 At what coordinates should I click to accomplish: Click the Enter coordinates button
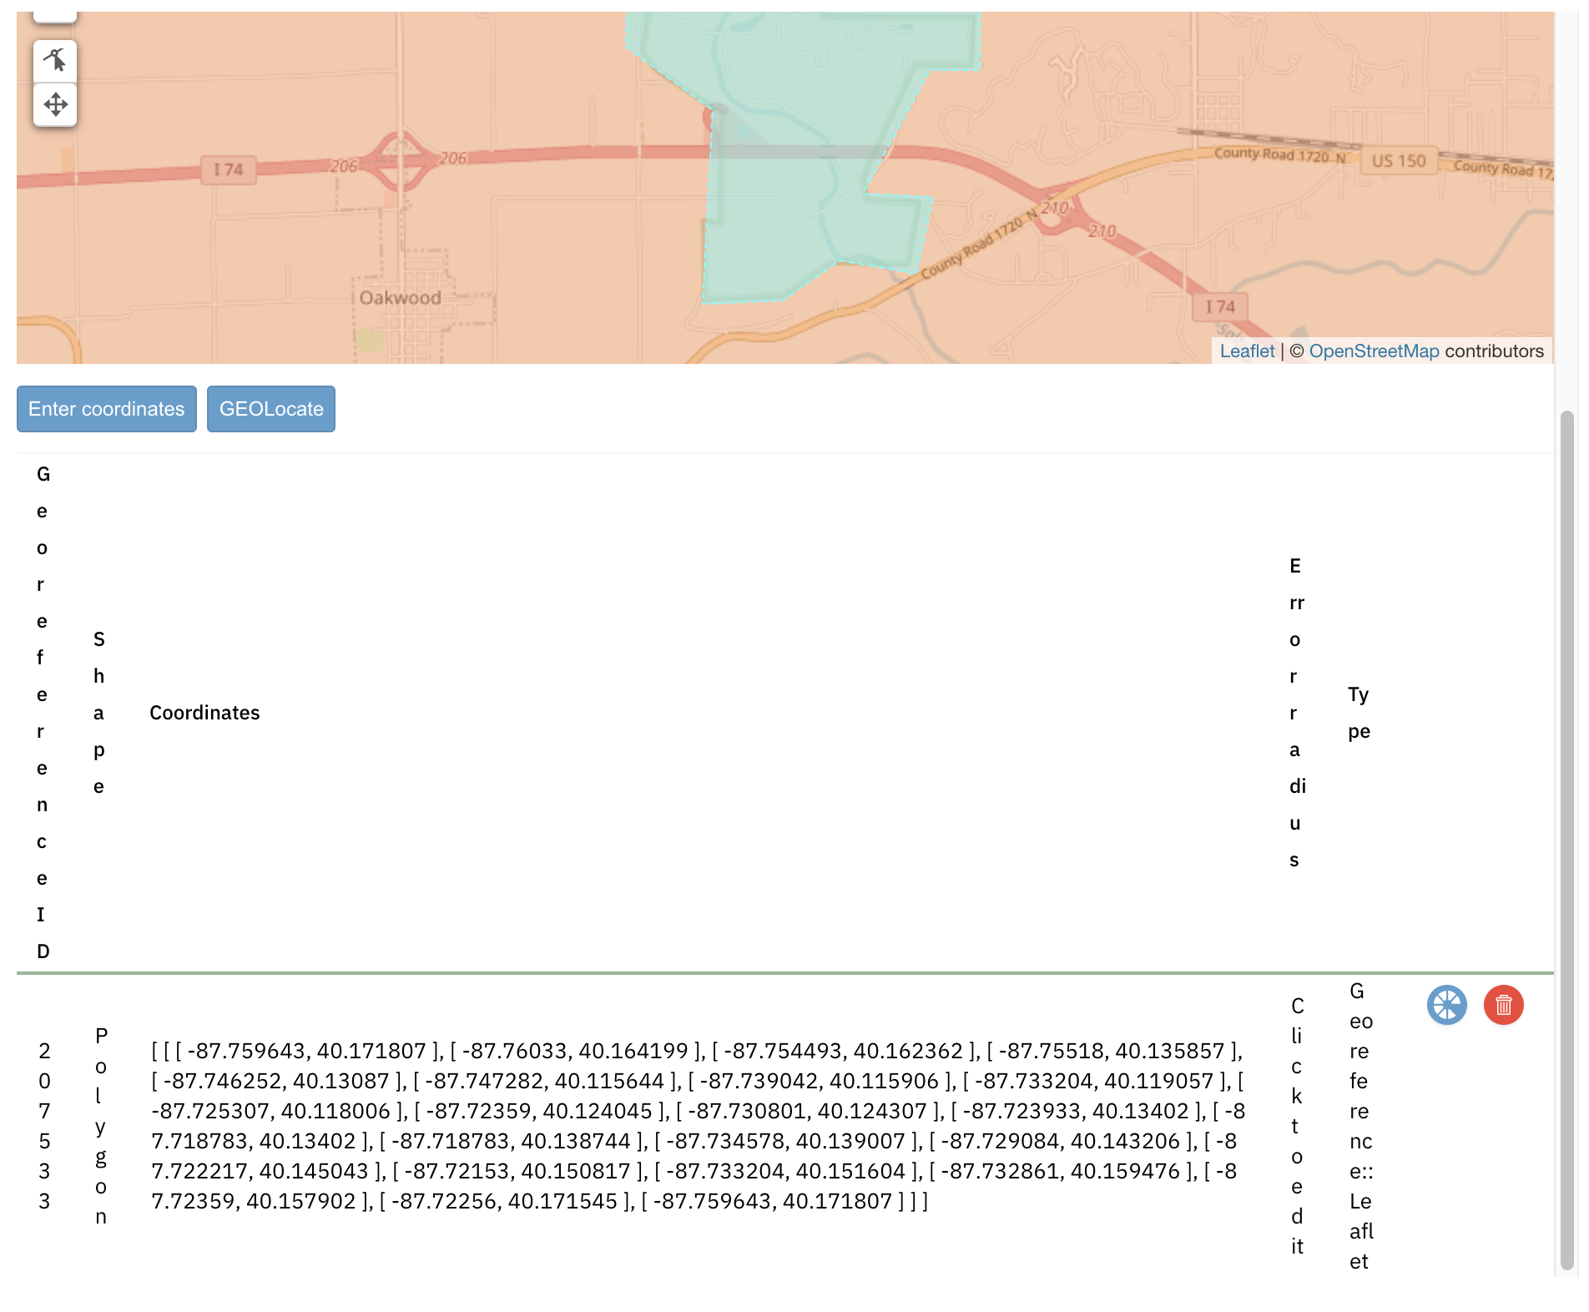click(x=105, y=409)
